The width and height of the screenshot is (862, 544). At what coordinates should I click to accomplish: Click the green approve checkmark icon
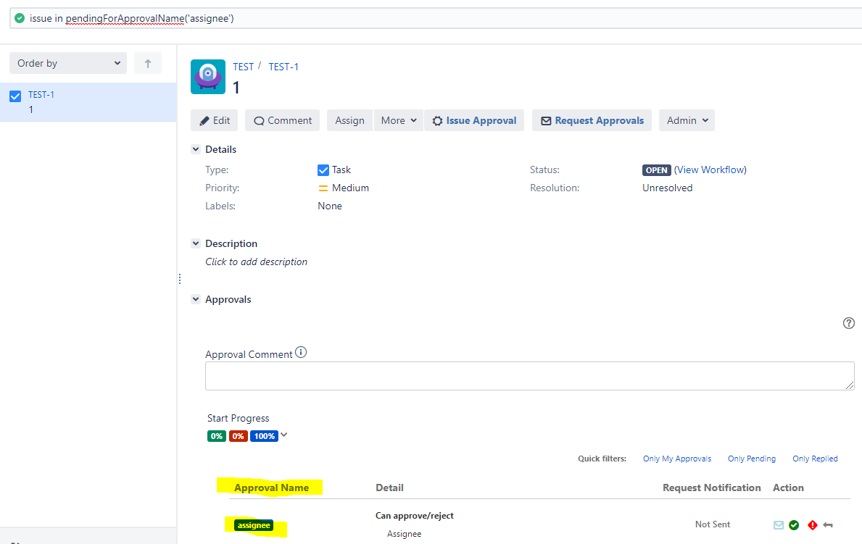point(794,525)
